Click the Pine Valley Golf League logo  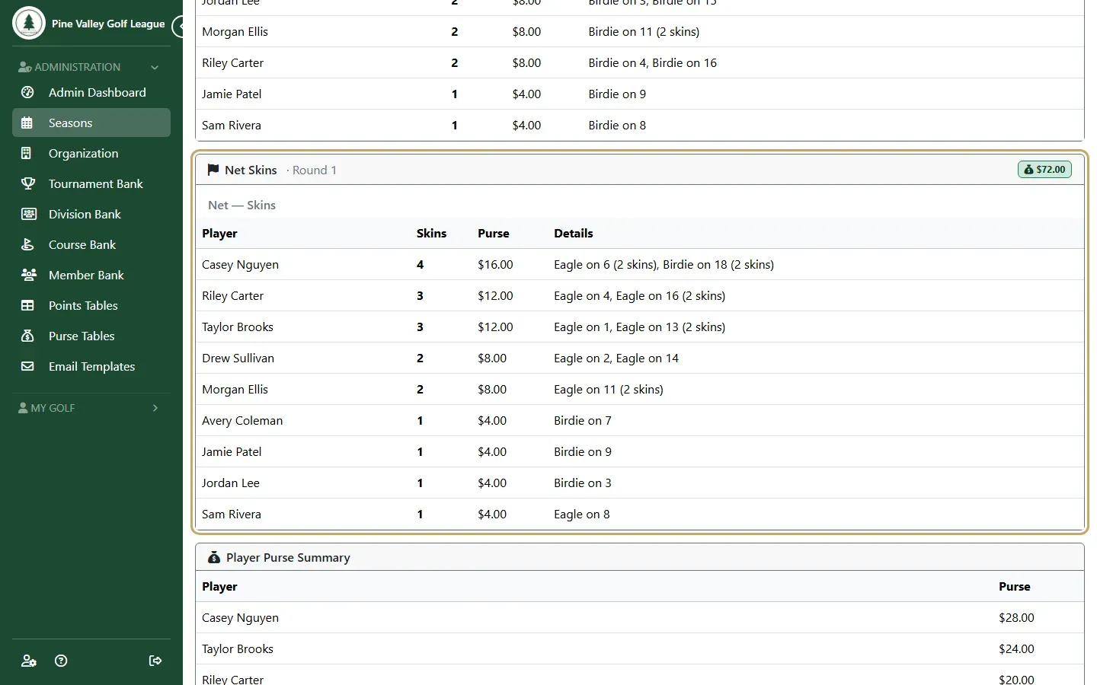coord(29,23)
